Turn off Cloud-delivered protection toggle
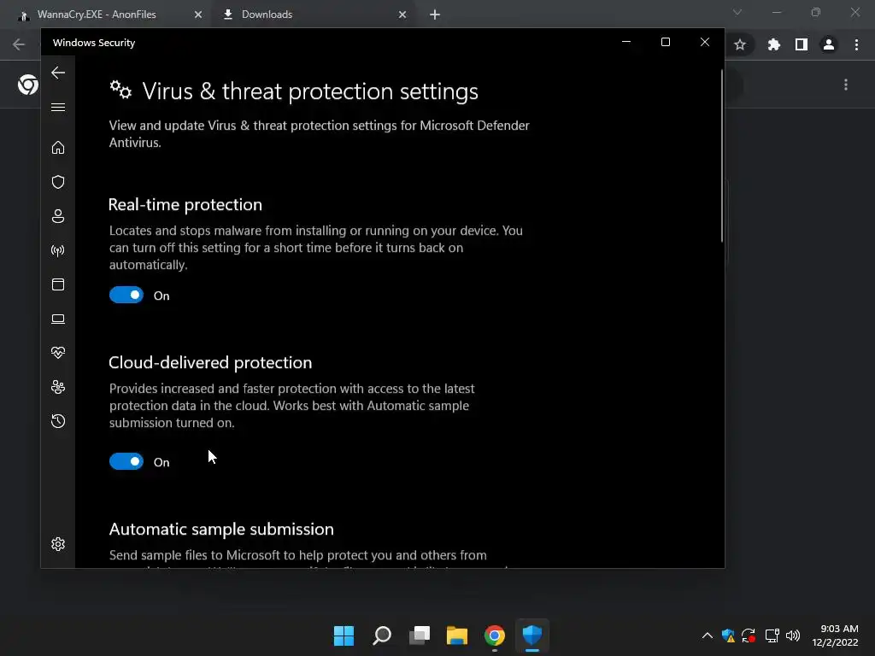Image resolution: width=875 pixels, height=656 pixels. pyautogui.click(x=126, y=461)
